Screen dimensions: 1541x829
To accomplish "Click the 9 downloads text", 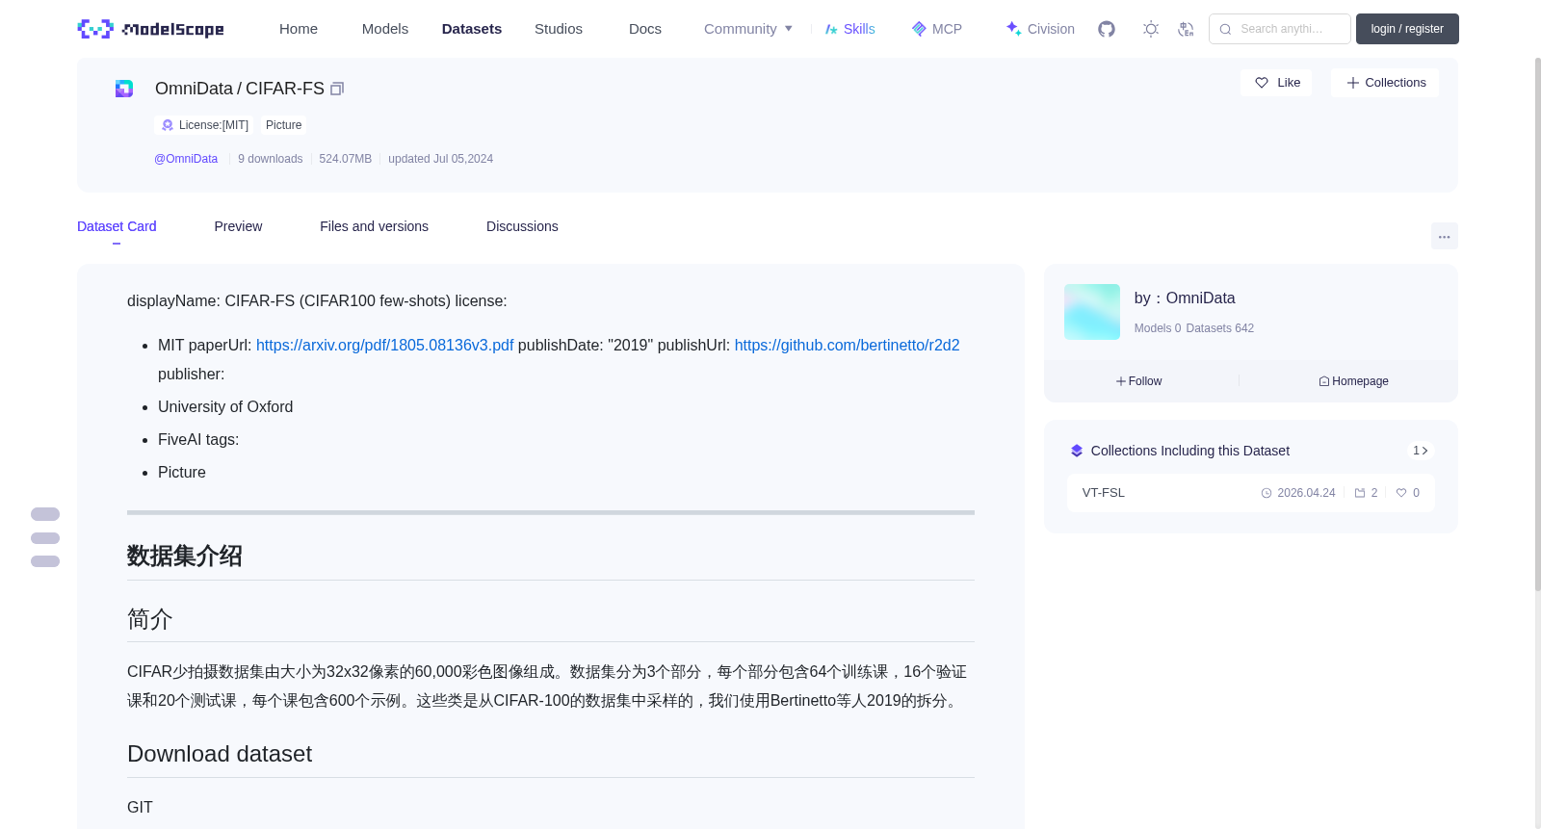I will pos(271,159).
